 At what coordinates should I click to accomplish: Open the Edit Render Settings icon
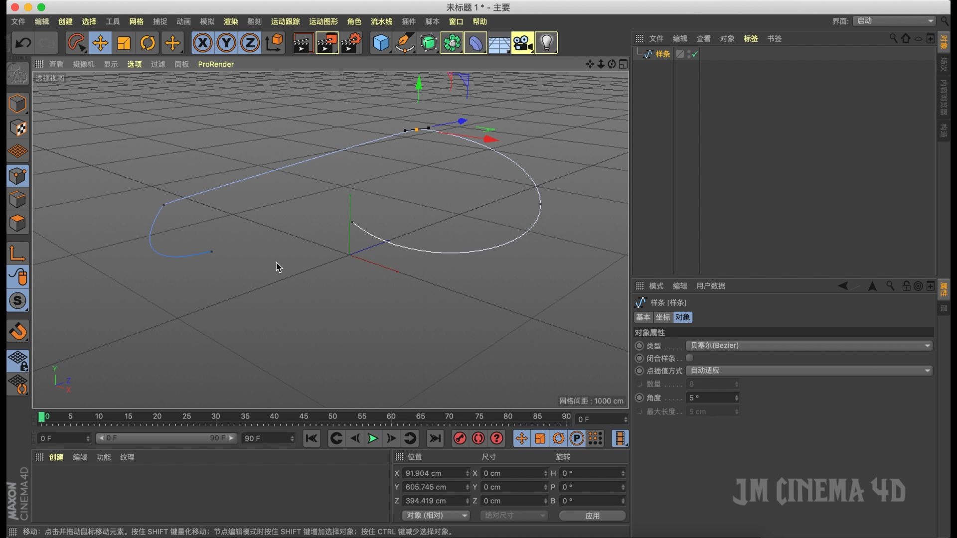click(351, 43)
